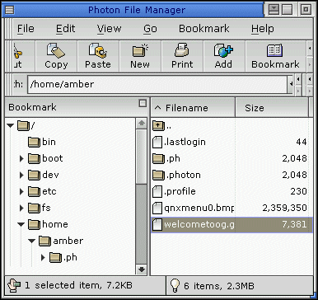Click the path field showing /home/amber
Image resolution: width=318 pixels, height=300 pixels.
pos(157,84)
